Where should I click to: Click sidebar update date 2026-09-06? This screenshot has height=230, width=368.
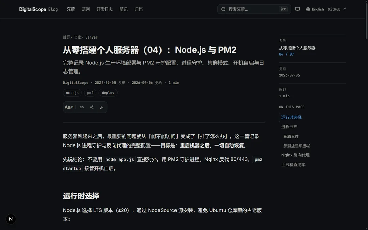point(289,75)
